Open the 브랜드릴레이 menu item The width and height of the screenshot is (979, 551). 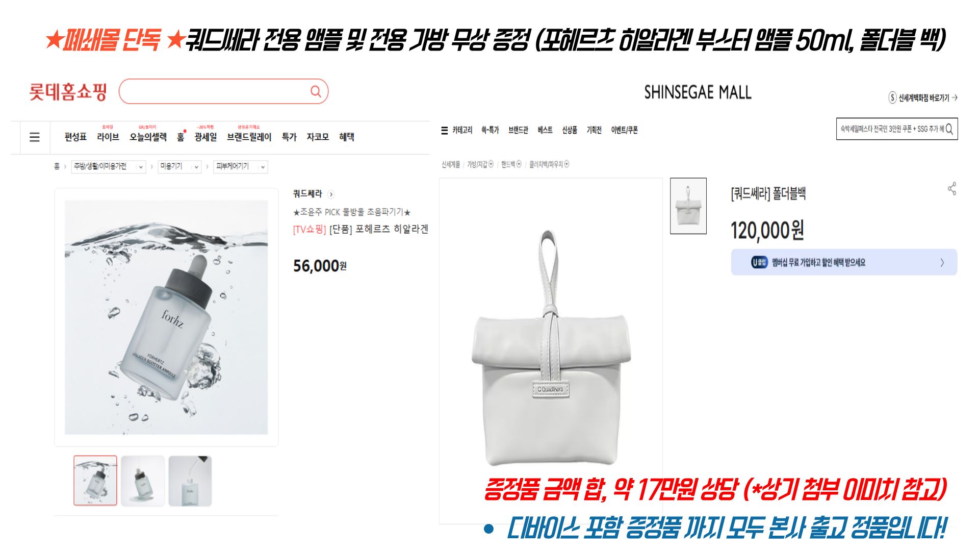coord(249,137)
